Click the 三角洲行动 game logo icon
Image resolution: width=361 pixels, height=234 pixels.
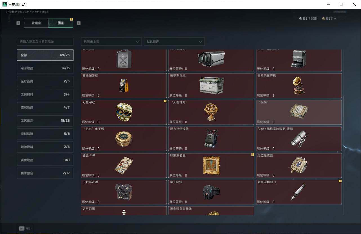[4, 4]
